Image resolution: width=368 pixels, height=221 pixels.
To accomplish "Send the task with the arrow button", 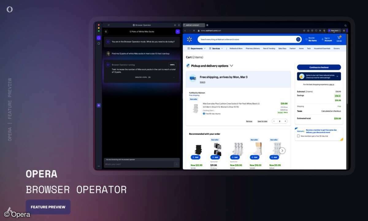I will (176, 164).
